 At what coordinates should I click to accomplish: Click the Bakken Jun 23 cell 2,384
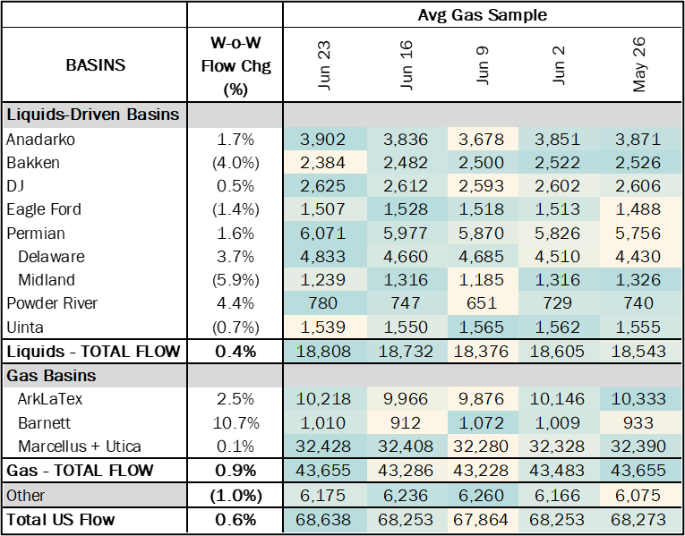tap(322, 163)
